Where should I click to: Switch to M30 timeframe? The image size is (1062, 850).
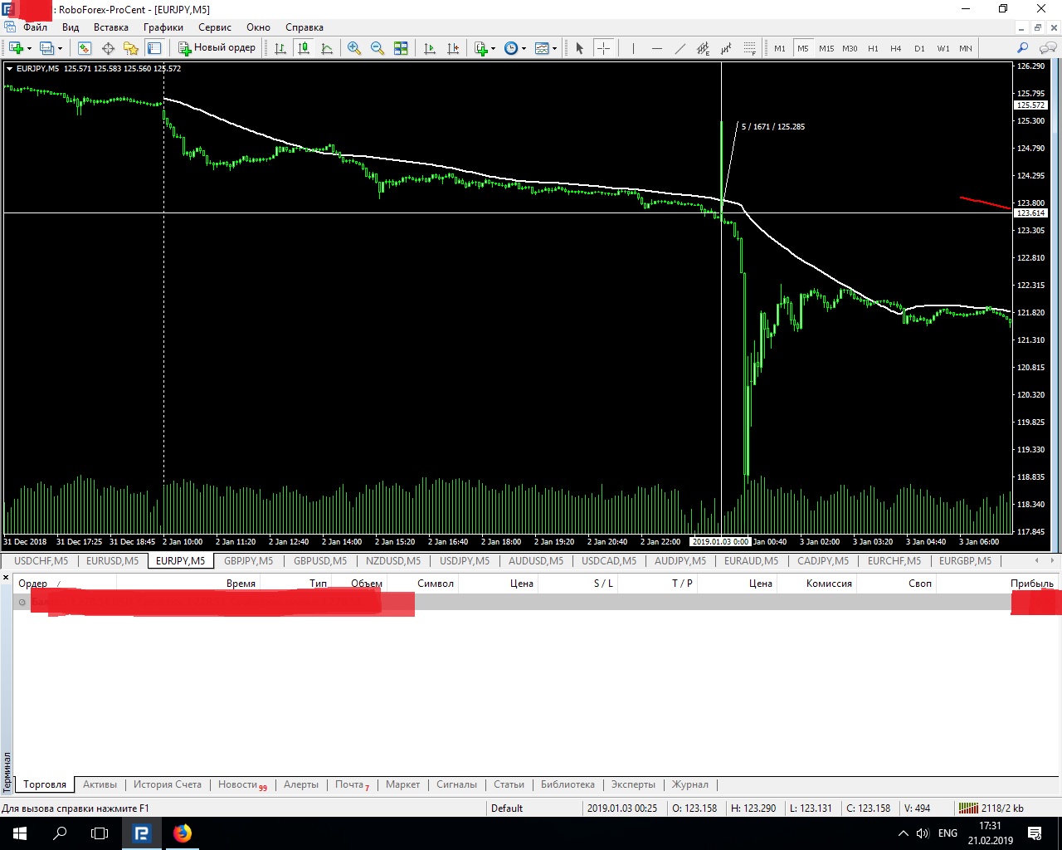pos(850,48)
